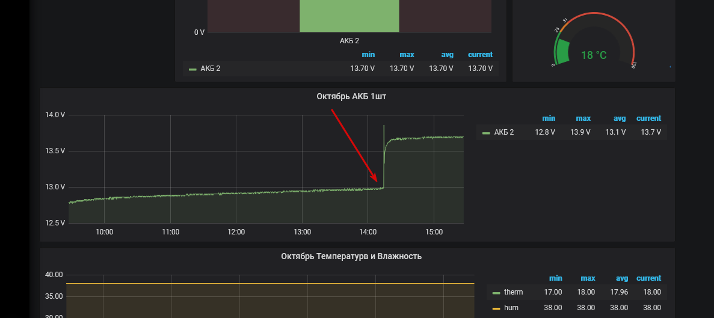Viewport: 714px width, 318px height.
Task: Sort 'Октябрь АКБ 1шт' legend by min
Action: point(549,118)
